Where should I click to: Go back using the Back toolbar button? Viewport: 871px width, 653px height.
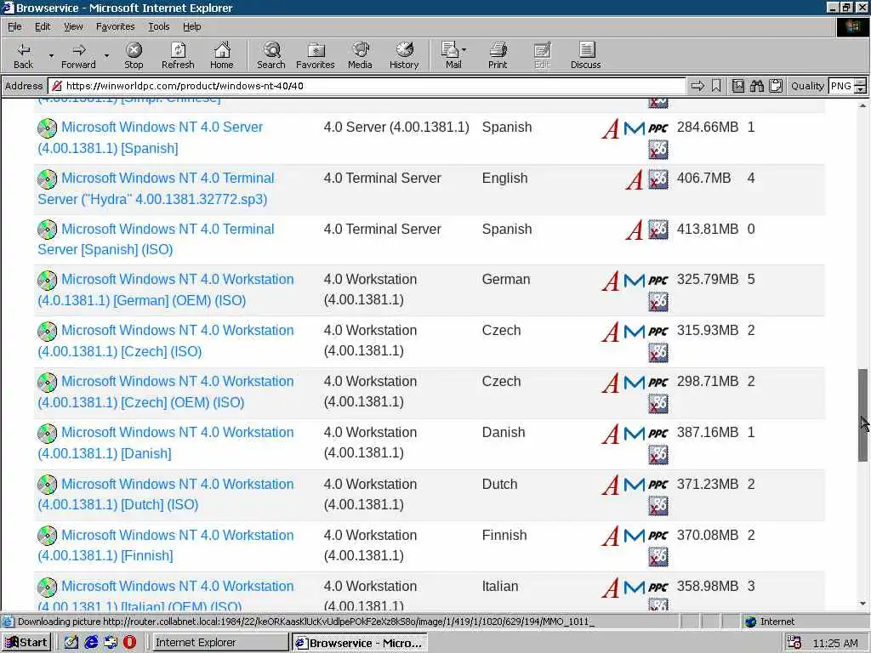point(23,55)
